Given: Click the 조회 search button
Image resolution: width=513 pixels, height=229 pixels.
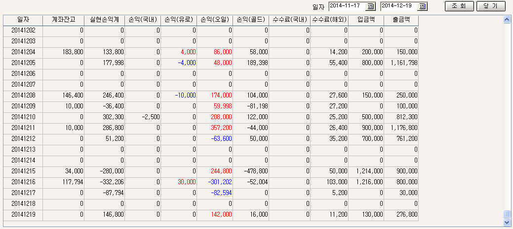Looking at the screenshot, I should click(x=459, y=6).
